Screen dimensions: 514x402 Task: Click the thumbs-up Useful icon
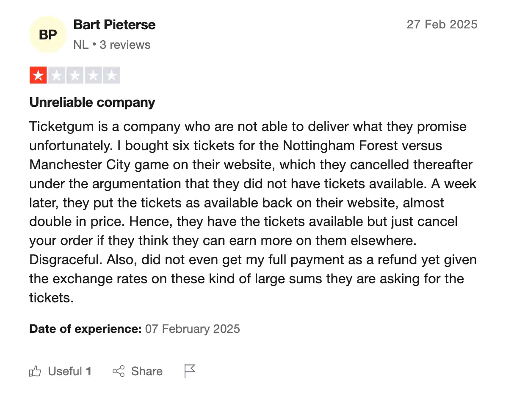36,371
